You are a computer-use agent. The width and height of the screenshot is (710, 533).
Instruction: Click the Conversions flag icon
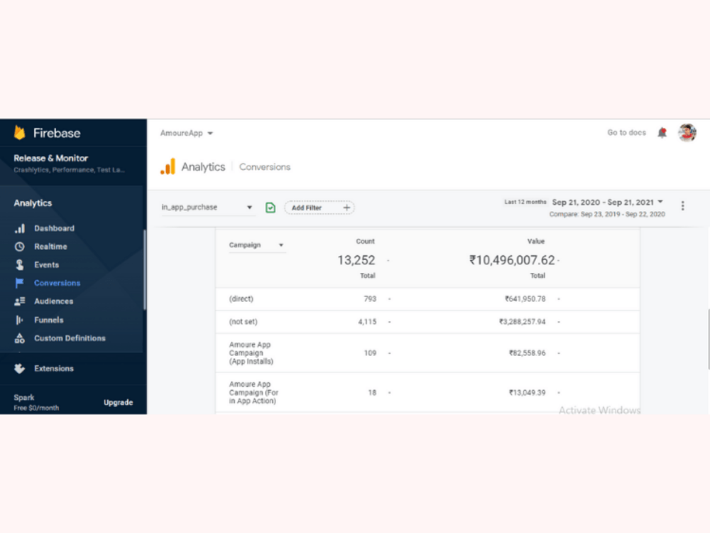pos(19,283)
